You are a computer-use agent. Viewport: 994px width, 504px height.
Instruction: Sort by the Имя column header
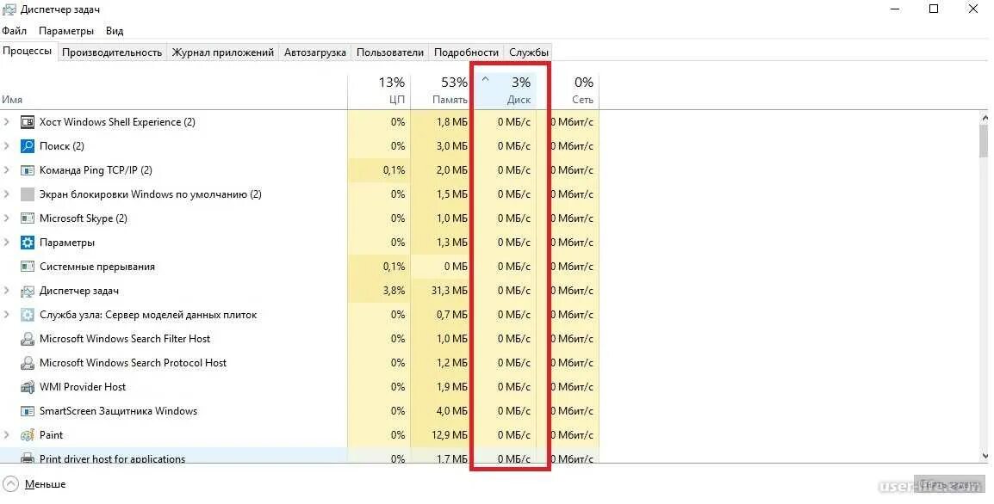click(174, 90)
